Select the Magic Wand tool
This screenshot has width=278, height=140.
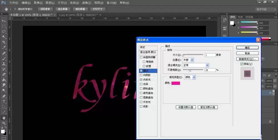[x=4, y=37]
